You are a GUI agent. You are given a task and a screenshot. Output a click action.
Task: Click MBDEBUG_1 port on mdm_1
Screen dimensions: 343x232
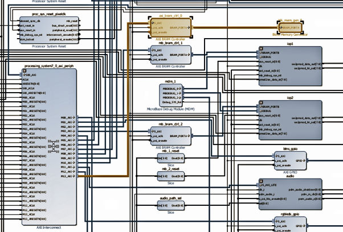pyautogui.click(x=172, y=93)
